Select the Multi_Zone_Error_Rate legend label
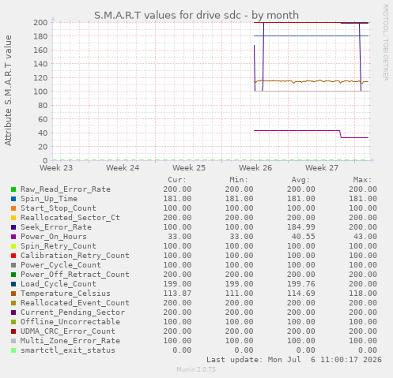 (x=70, y=341)
